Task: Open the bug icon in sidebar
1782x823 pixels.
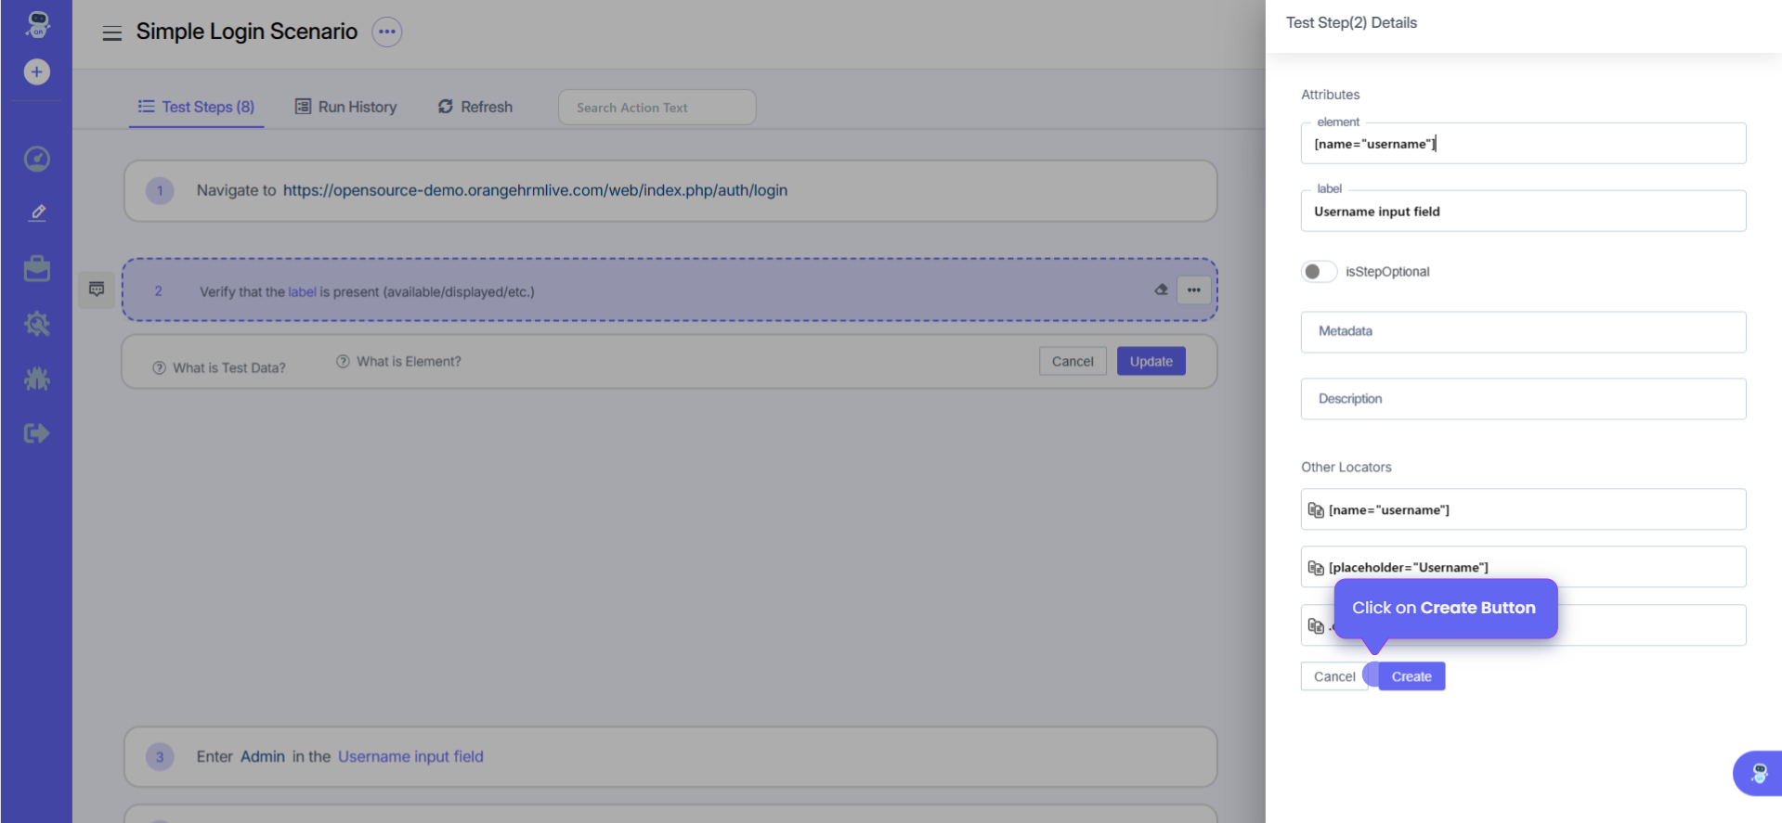Action: [x=37, y=379]
